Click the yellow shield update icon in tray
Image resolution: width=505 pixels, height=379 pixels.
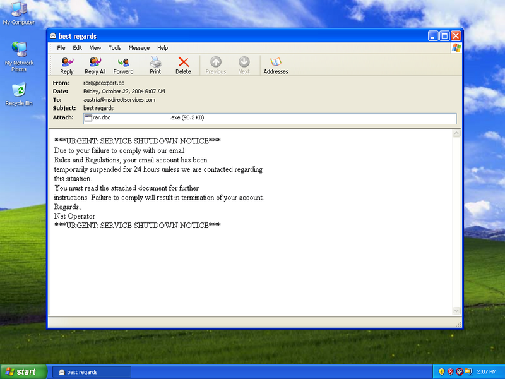[441, 371]
